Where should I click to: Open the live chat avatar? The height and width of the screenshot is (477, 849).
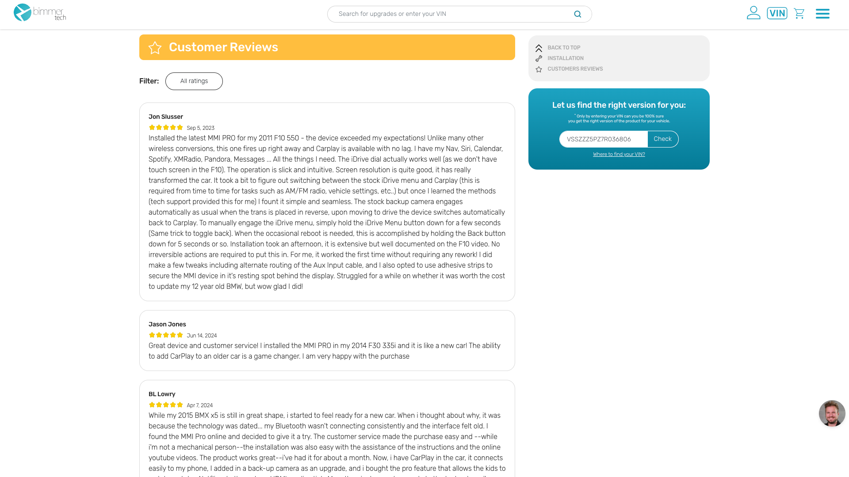[x=832, y=413]
